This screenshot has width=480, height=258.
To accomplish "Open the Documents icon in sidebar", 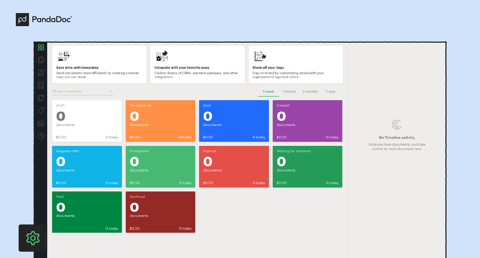I will click(41, 60).
